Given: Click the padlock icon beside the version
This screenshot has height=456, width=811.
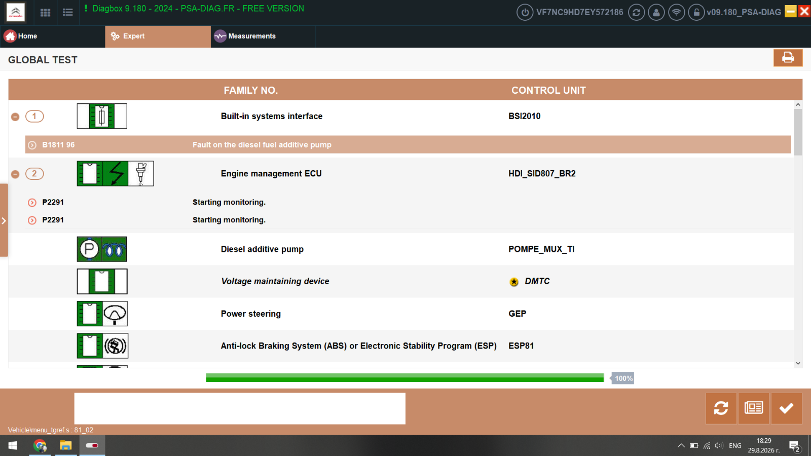Looking at the screenshot, I should 696,12.
